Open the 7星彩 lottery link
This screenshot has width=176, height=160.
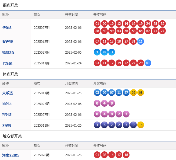[x=7, y=125]
